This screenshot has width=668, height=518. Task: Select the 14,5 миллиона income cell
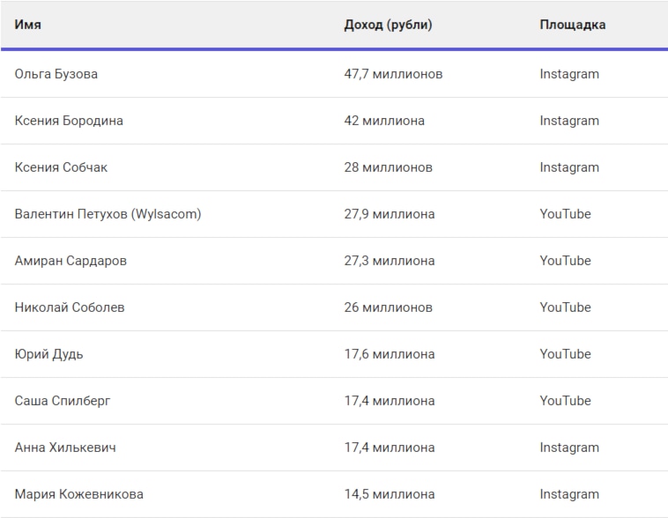coord(389,494)
